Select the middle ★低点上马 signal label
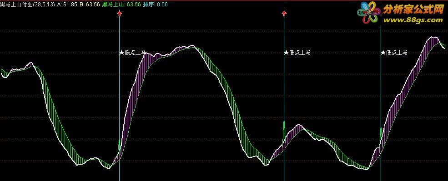 [297, 53]
